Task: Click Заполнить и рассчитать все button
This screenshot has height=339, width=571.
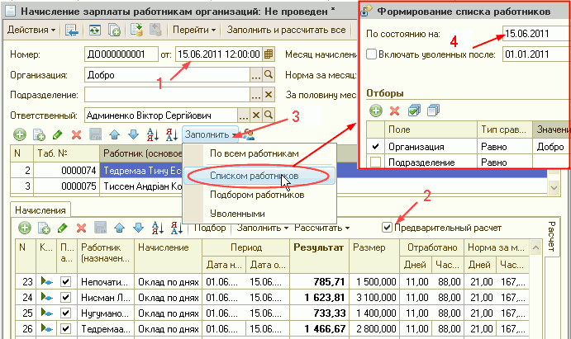Action: [x=286, y=30]
